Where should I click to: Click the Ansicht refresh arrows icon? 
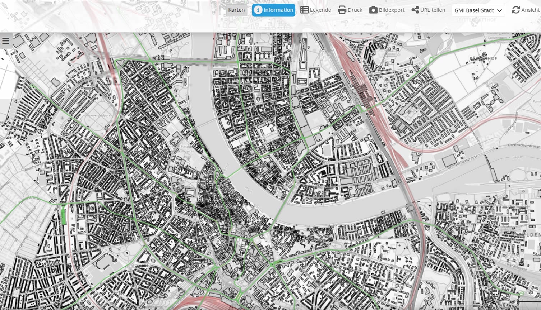point(516,10)
